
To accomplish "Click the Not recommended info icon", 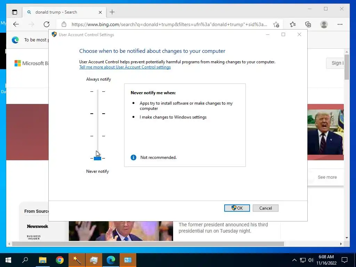I will pyautogui.click(x=133, y=157).
